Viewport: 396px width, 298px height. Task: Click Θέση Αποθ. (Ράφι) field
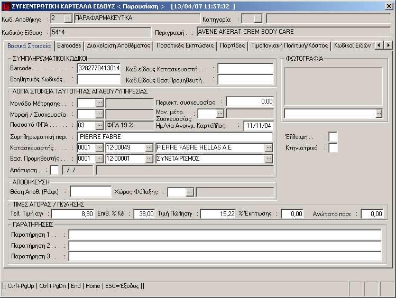[x=90, y=192]
